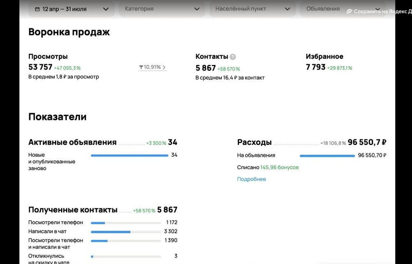Image resolution: width=412 pixels, height=264 pixels.
Task: Open the Объявления filter dropdown
Action: click(x=343, y=9)
